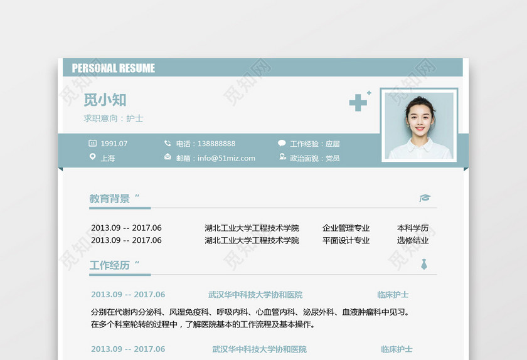
Task: Click the envelope icon beside 邮箱
Action: pos(168,157)
